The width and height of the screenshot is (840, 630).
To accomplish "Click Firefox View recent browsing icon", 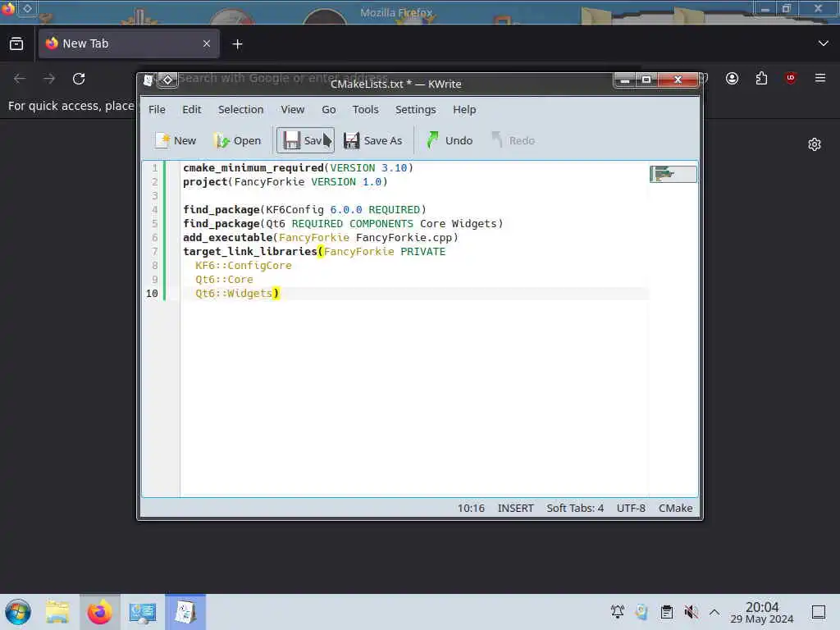I will [16, 43].
